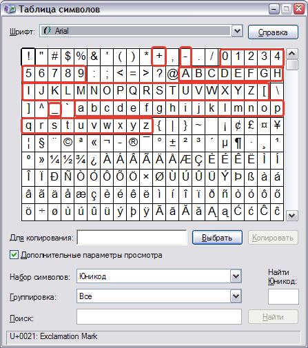This screenshot has height=348, width=308.
Task: Click the Копировать button
Action: (273, 238)
